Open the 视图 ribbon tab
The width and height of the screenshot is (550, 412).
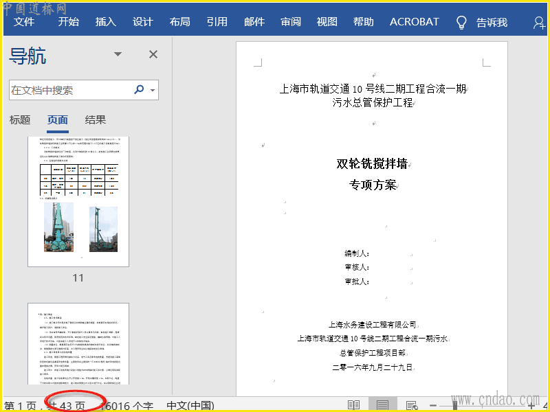pos(327,22)
